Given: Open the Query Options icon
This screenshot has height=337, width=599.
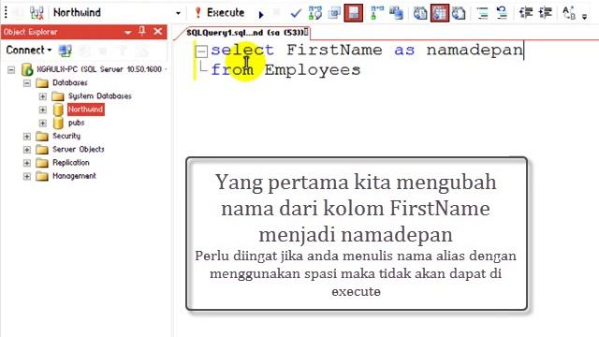Looking at the screenshot, I should [x=334, y=13].
